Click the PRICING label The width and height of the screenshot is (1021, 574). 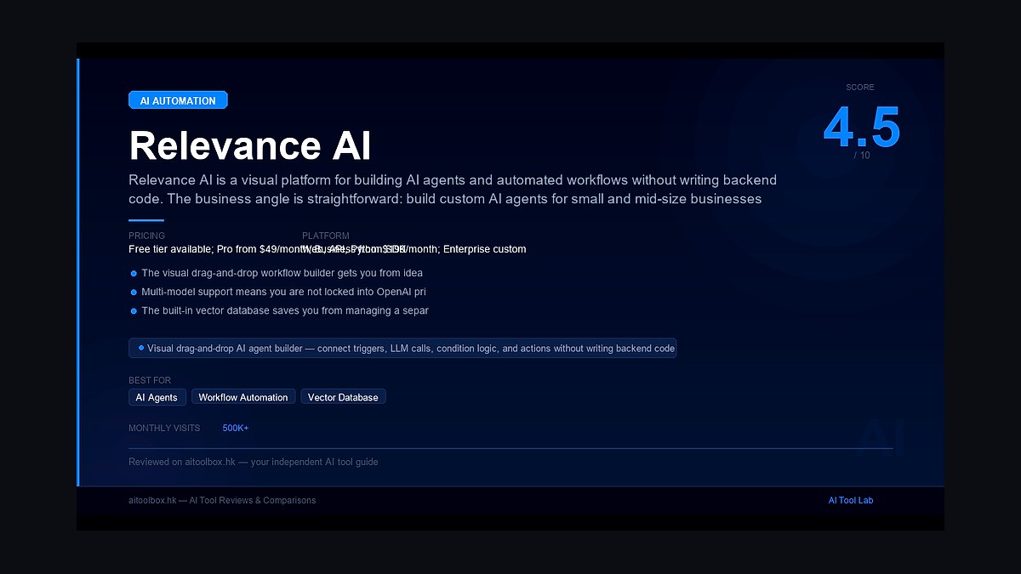pos(147,236)
